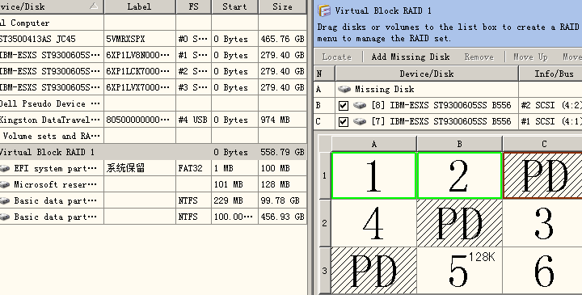This screenshot has width=582, height=295.
Task: Click the PD parity block in column A
Action: (x=373, y=271)
